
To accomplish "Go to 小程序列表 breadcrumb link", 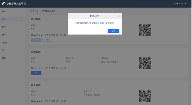I will [x=33, y=11].
